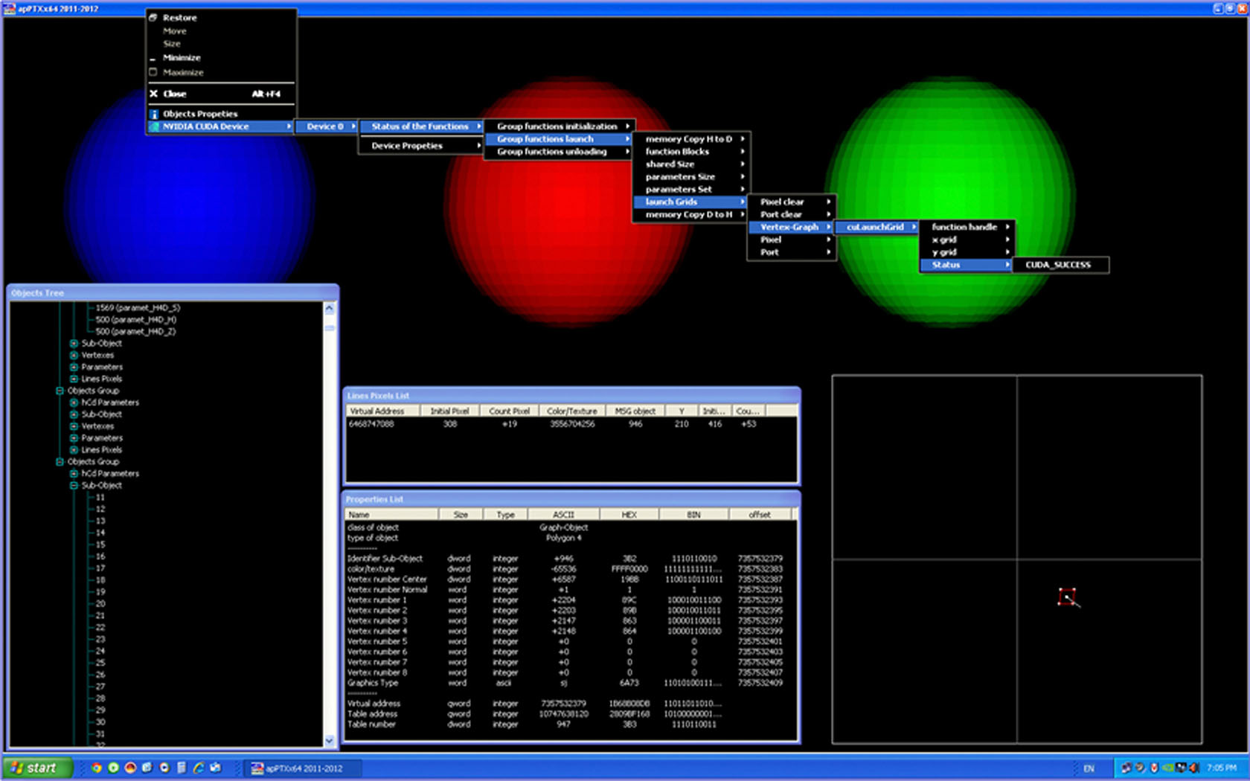Collapse the last Objects Group node
Viewport: 1250px width, 781px height.
[x=60, y=462]
